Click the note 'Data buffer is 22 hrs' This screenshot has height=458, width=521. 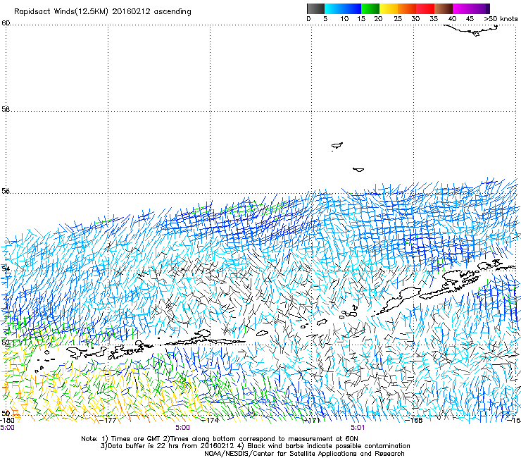pyautogui.click(x=144, y=446)
